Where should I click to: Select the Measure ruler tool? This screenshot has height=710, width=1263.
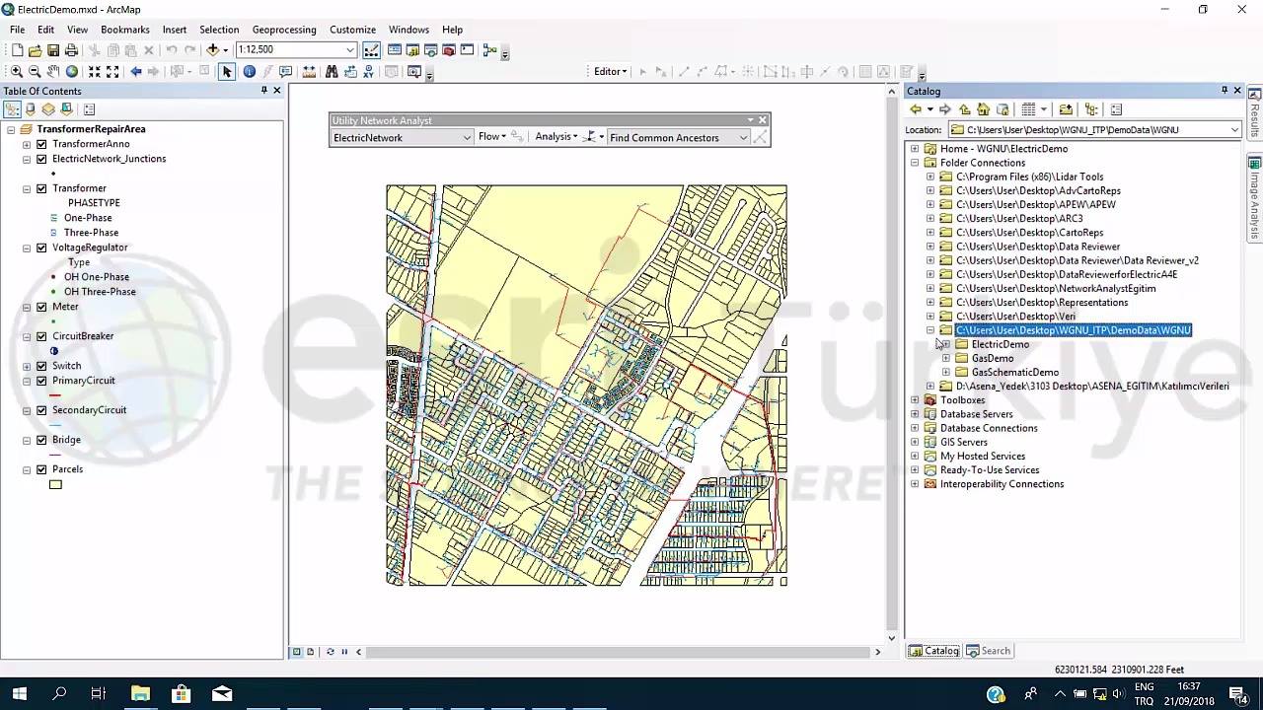pyautogui.click(x=309, y=72)
